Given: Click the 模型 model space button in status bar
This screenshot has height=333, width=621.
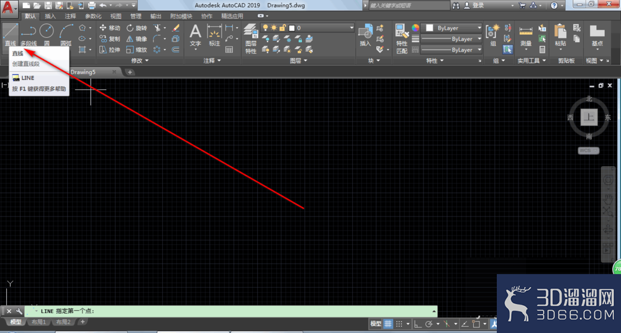Looking at the screenshot, I should point(376,324).
